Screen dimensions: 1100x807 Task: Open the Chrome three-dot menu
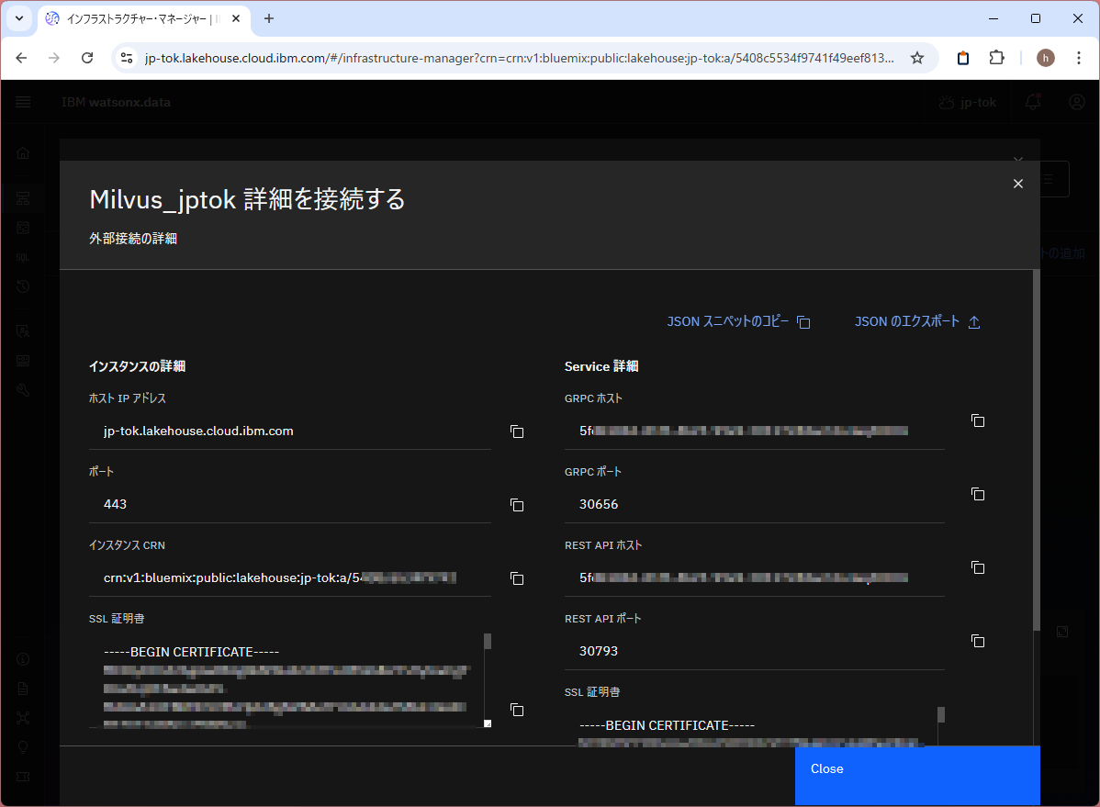pyautogui.click(x=1079, y=58)
